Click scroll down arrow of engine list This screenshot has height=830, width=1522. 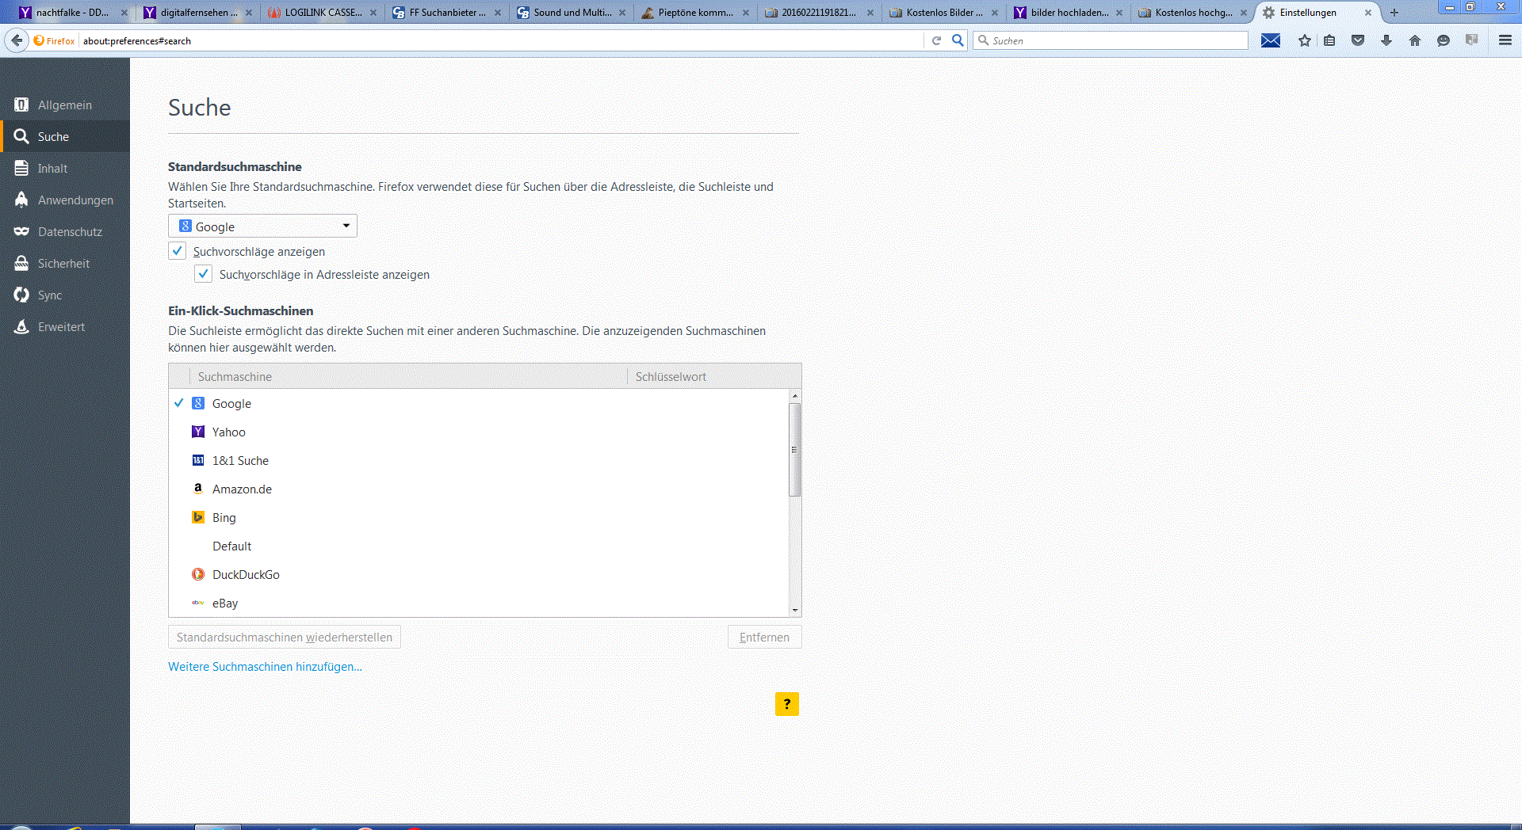(x=795, y=610)
